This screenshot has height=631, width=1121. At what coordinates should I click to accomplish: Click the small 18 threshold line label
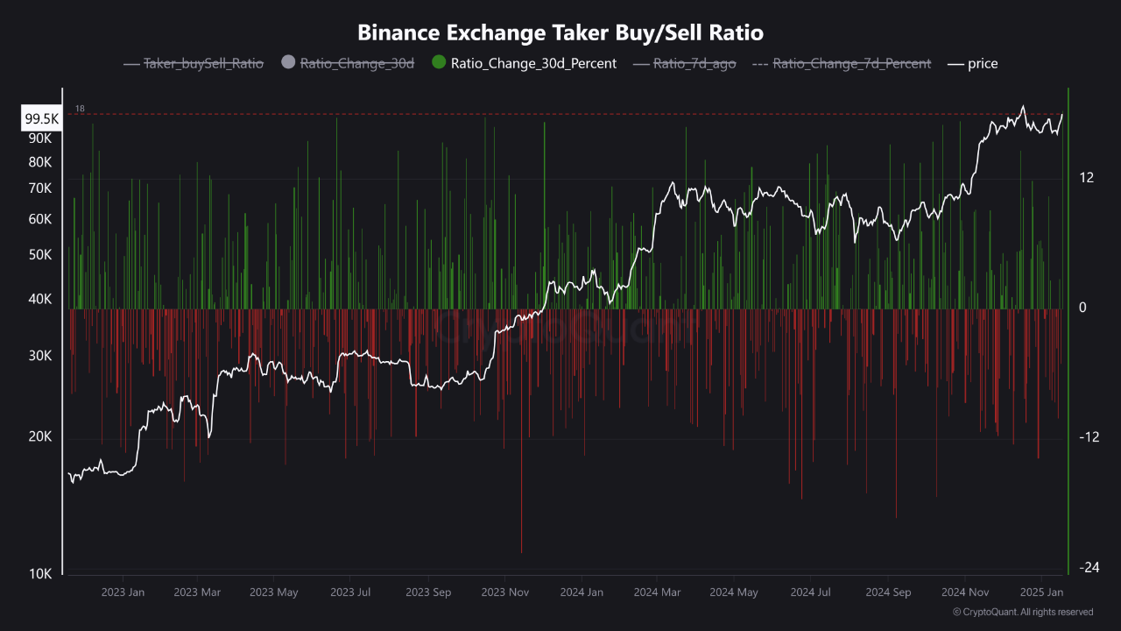click(80, 109)
